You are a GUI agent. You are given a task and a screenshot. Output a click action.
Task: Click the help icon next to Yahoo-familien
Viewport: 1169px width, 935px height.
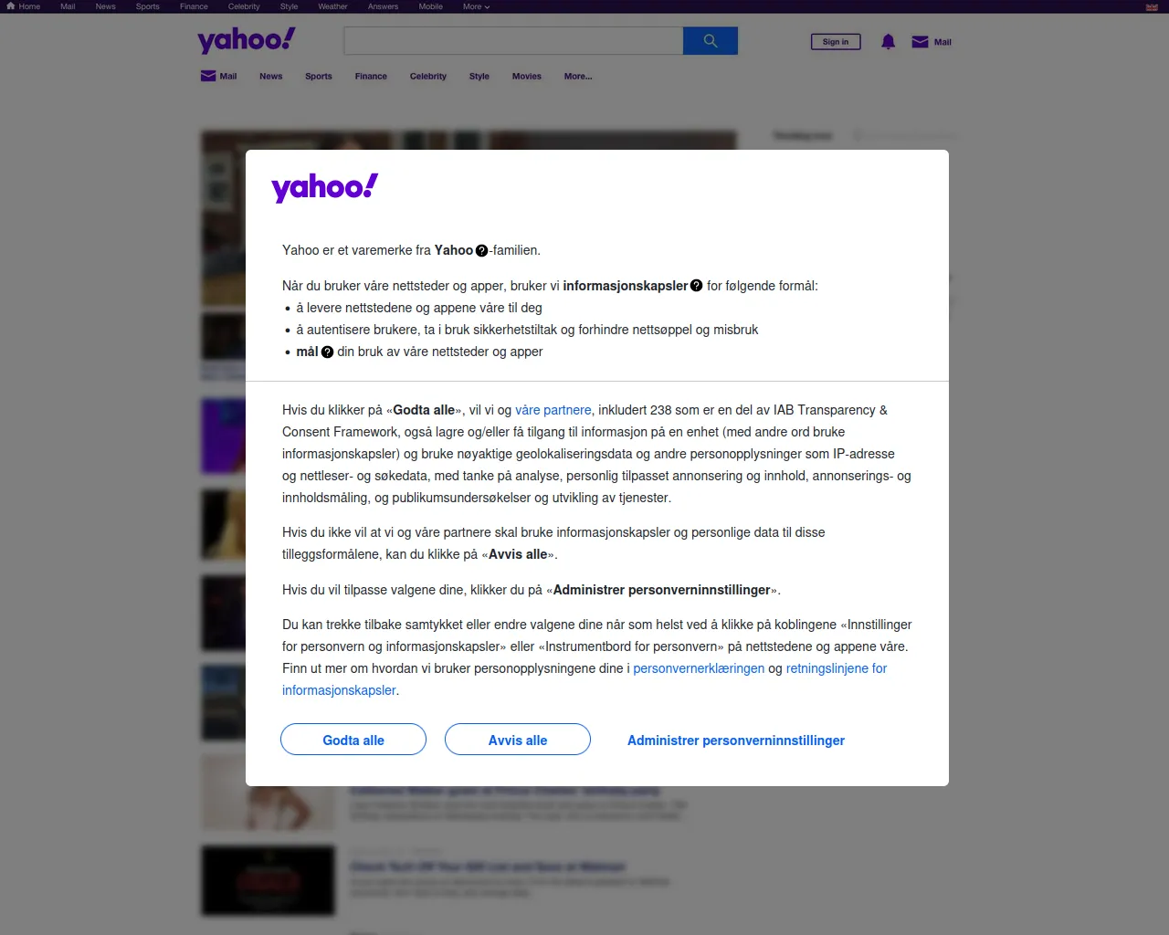point(482,251)
